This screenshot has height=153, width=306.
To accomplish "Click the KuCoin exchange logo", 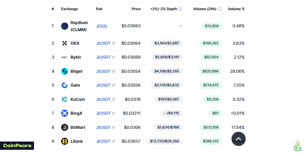I will coord(65,99).
